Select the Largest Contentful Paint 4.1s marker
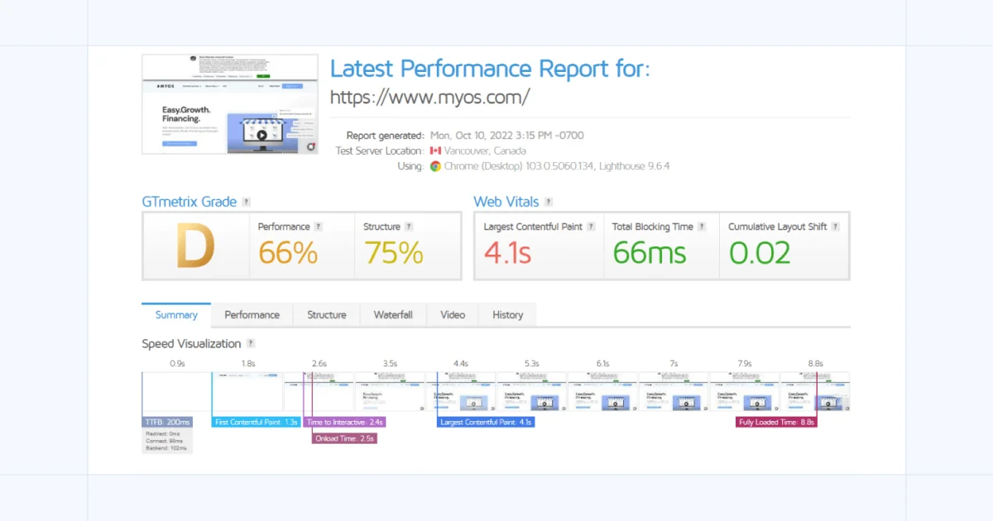 tap(486, 422)
